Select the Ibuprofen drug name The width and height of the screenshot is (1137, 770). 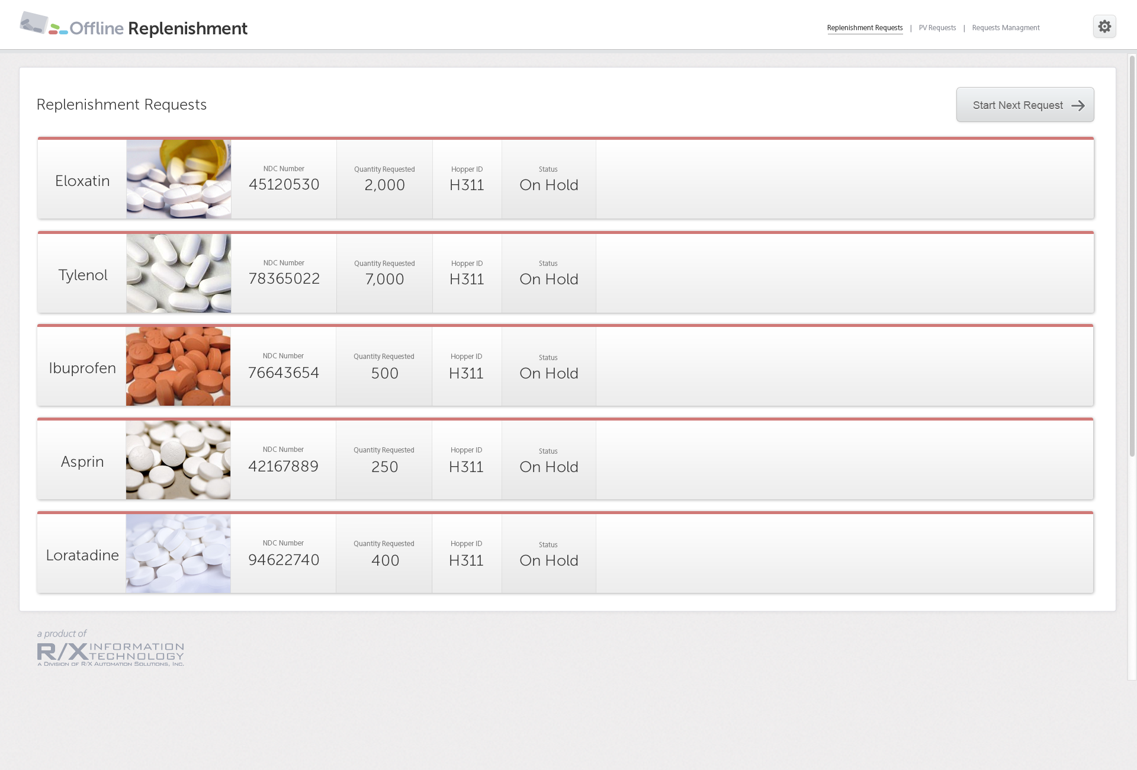pos(82,368)
